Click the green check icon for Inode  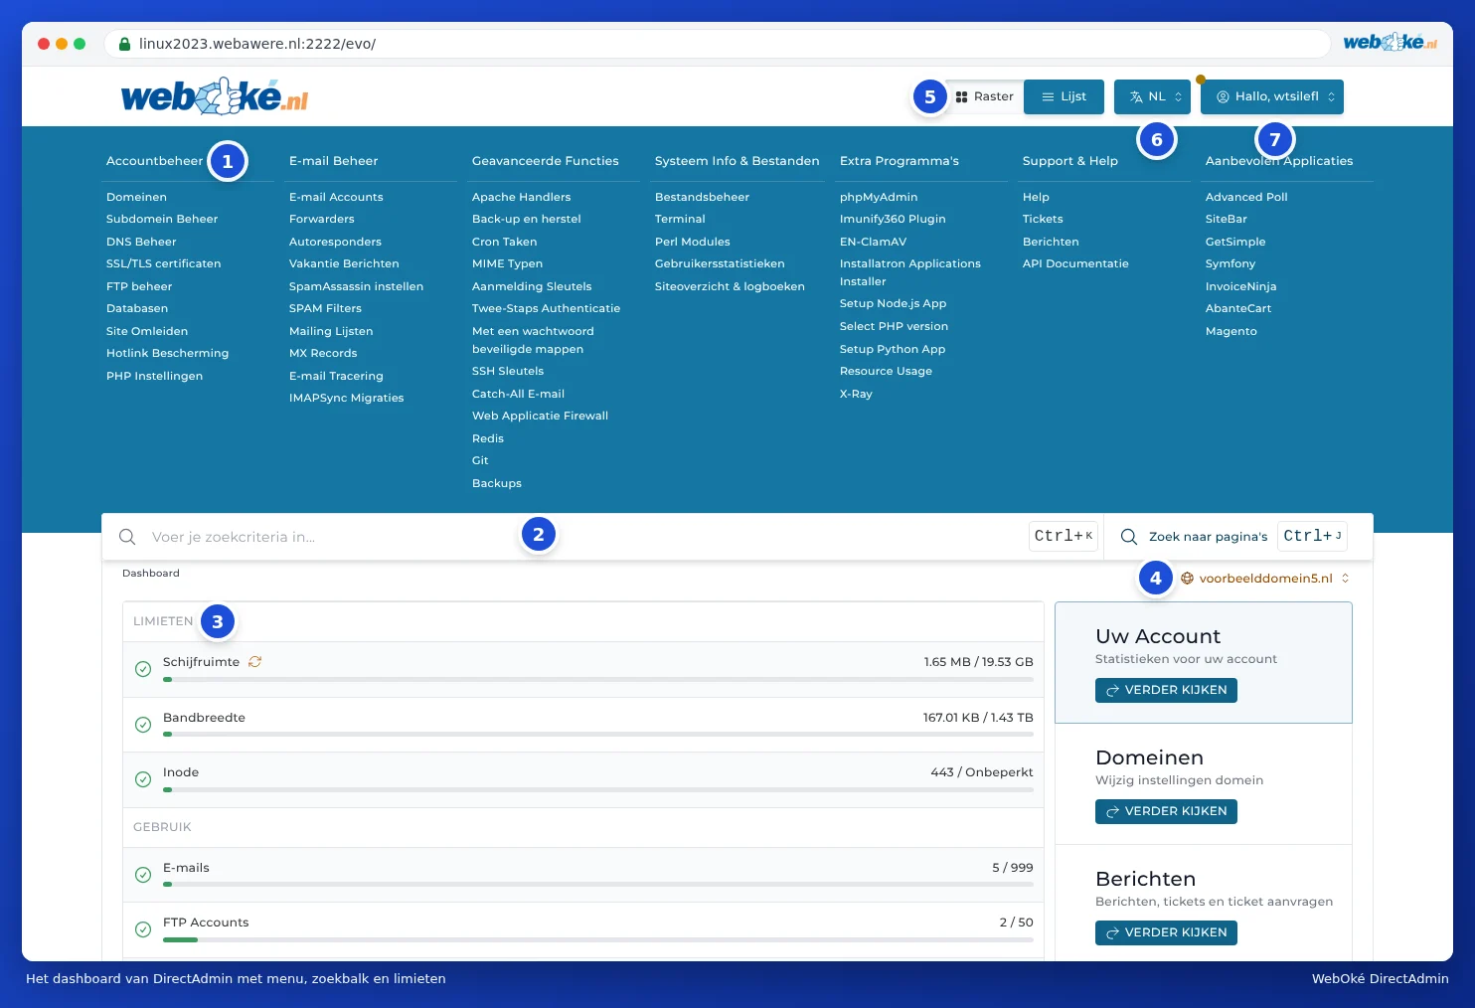pos(143,779)
